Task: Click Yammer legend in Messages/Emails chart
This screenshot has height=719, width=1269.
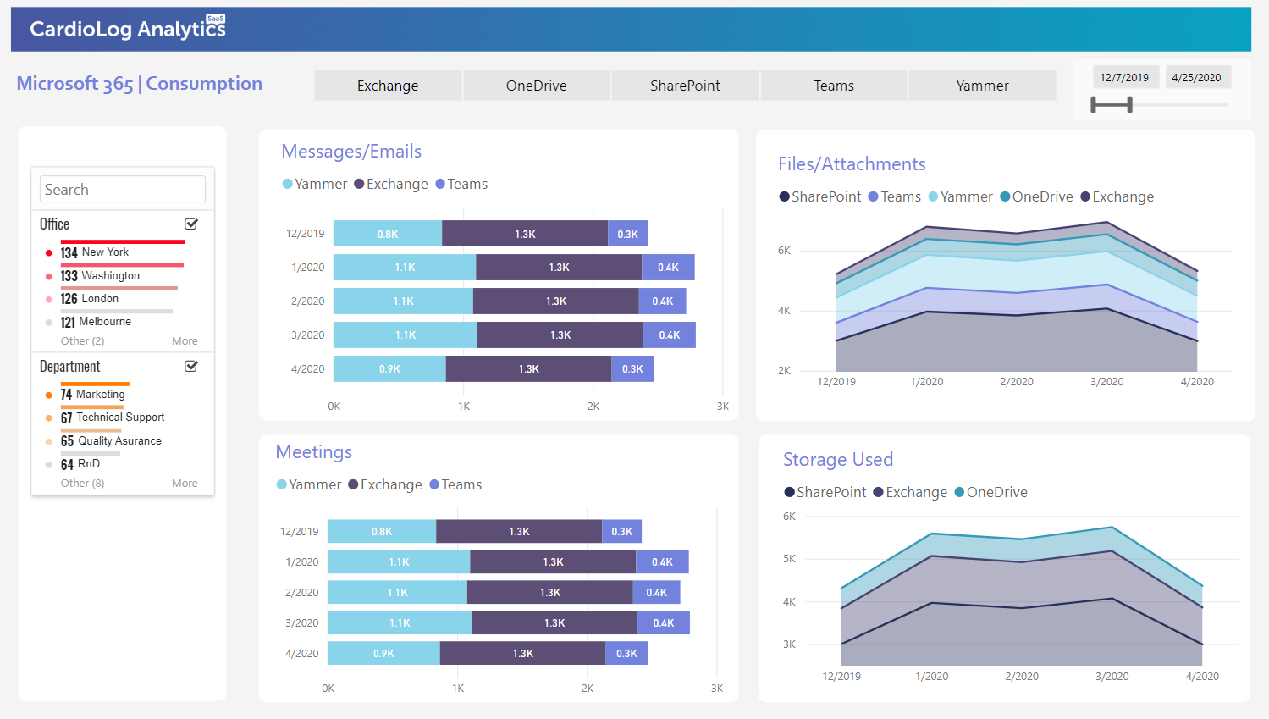Action: pyautogui.click(x=315, y=184)
